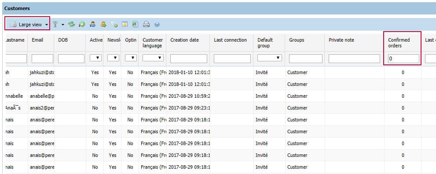Click the Excel export icon

(x=135, y=25)
